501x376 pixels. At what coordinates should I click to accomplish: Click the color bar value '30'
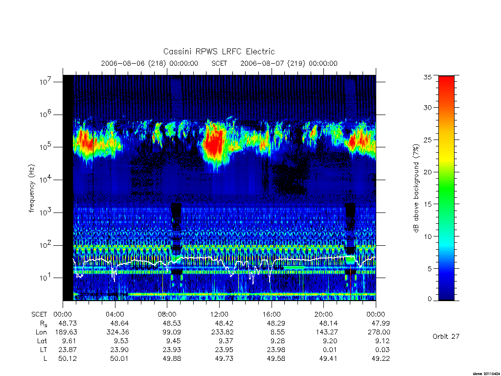428,108
